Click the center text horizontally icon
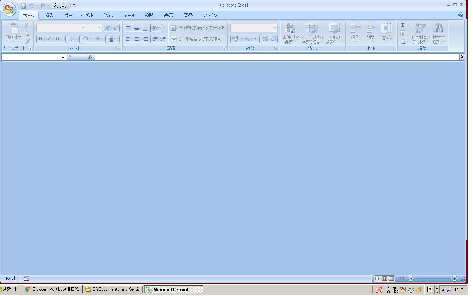This screenshot has width=473, height=296. pyautogui.click(x=136, y=38)
